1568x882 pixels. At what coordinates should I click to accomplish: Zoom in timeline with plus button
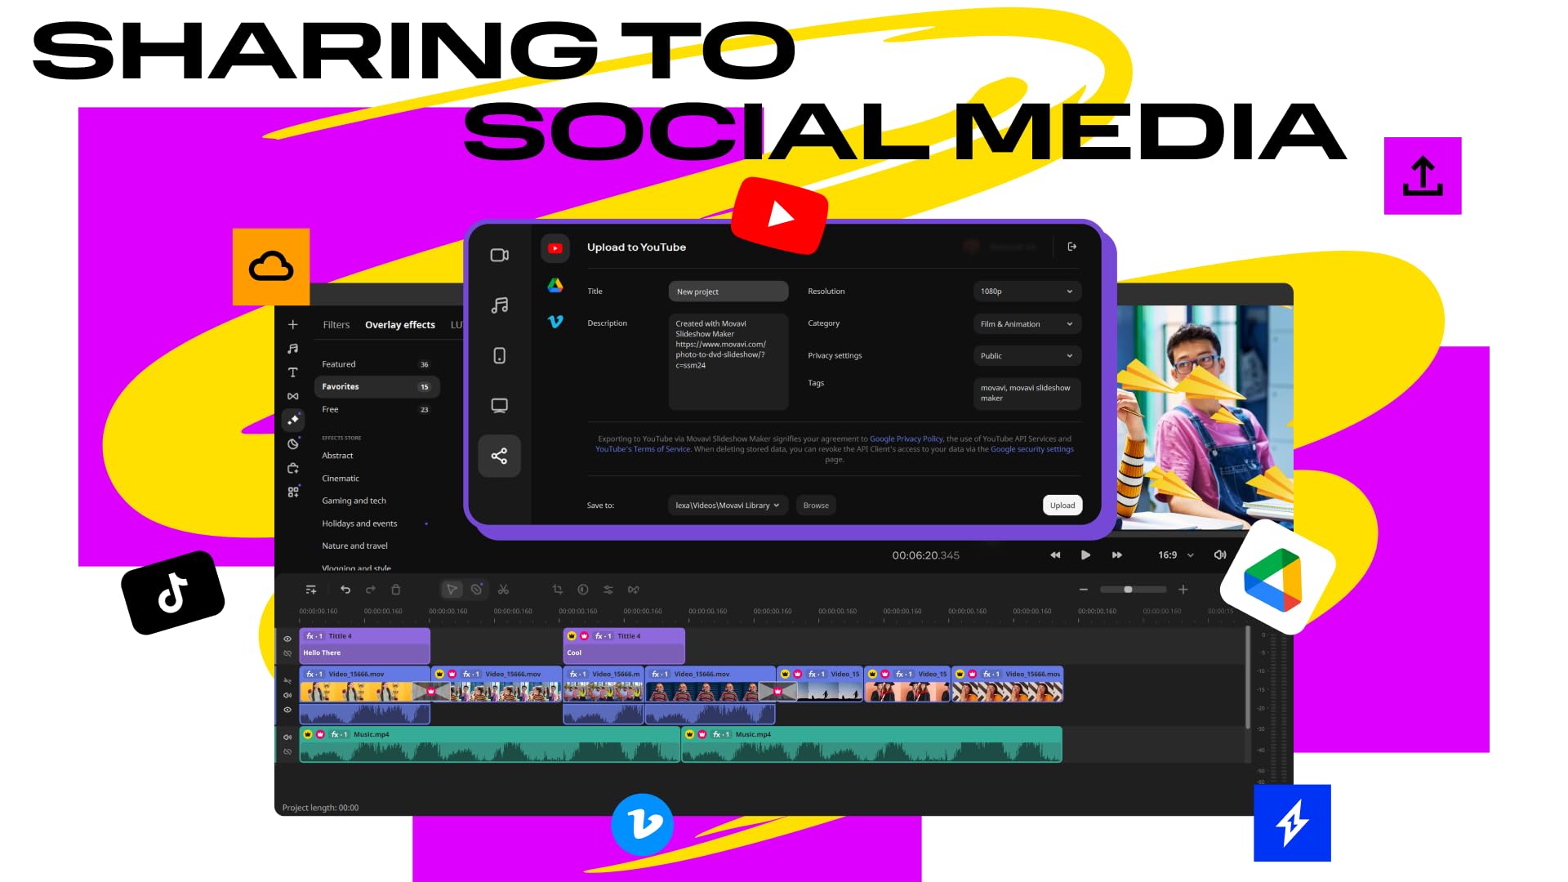pos(1183,590)
